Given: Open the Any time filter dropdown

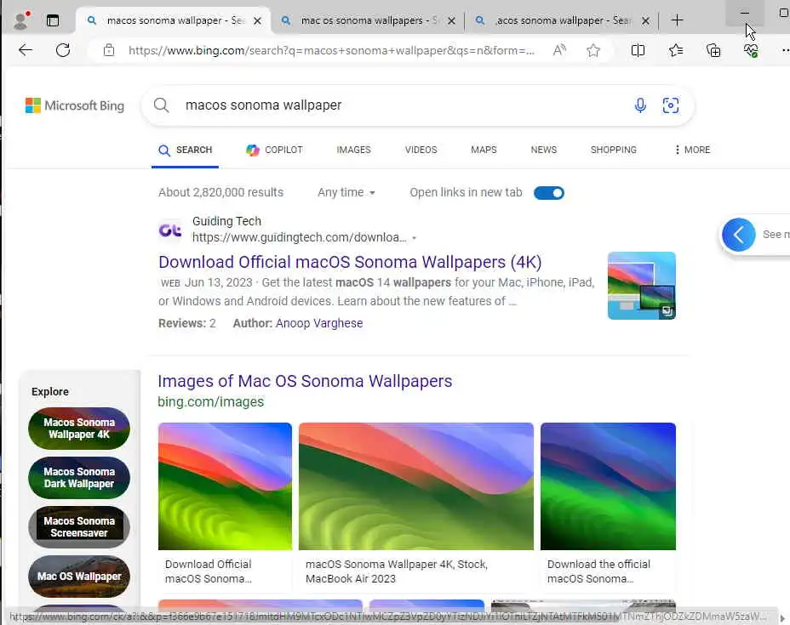Looking at the screenshot, I should point(346,192).
